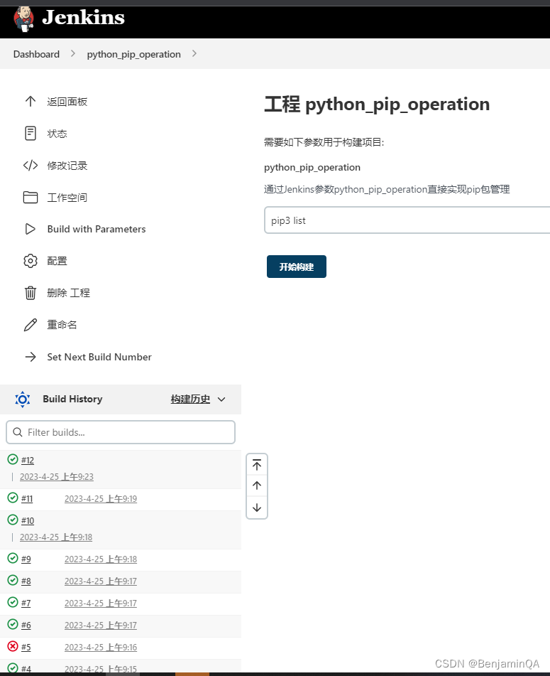The width and height of the screenshot is (550, 676).
Task: Open the build #11 link
Action: pyautogui.click(x=26, y=498)
